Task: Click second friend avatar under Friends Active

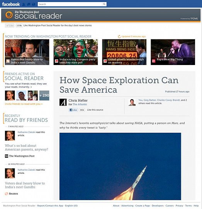Action: pos(21,96)
